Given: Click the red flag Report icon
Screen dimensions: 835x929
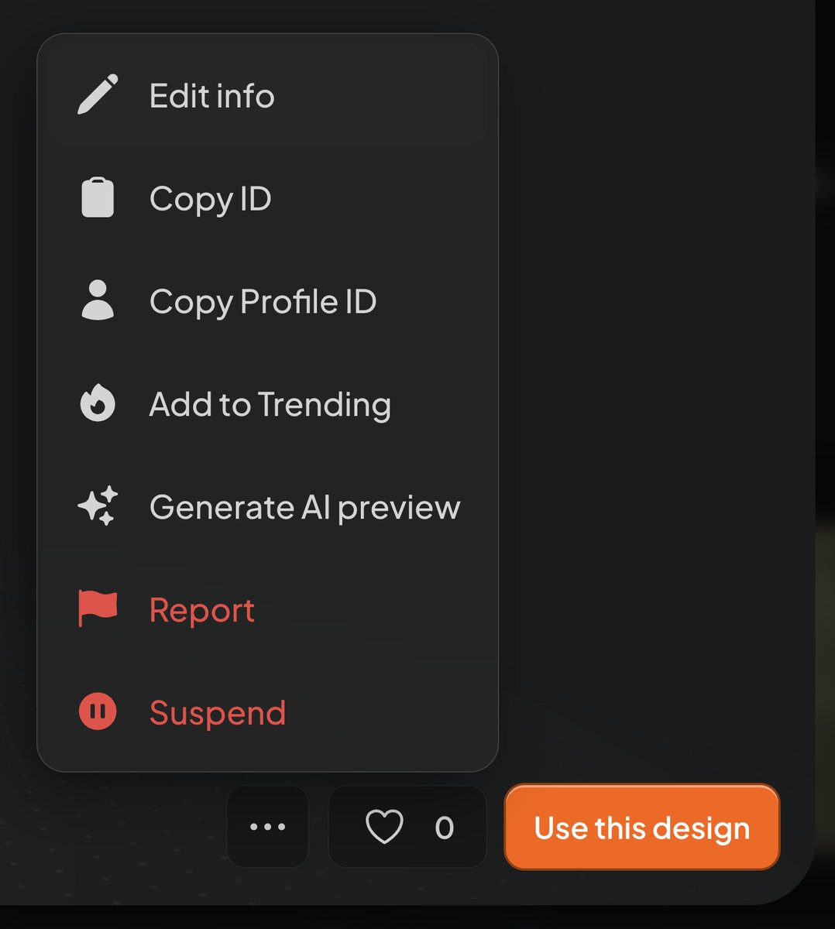Looking at the screenshot, I should pos(97,609).
